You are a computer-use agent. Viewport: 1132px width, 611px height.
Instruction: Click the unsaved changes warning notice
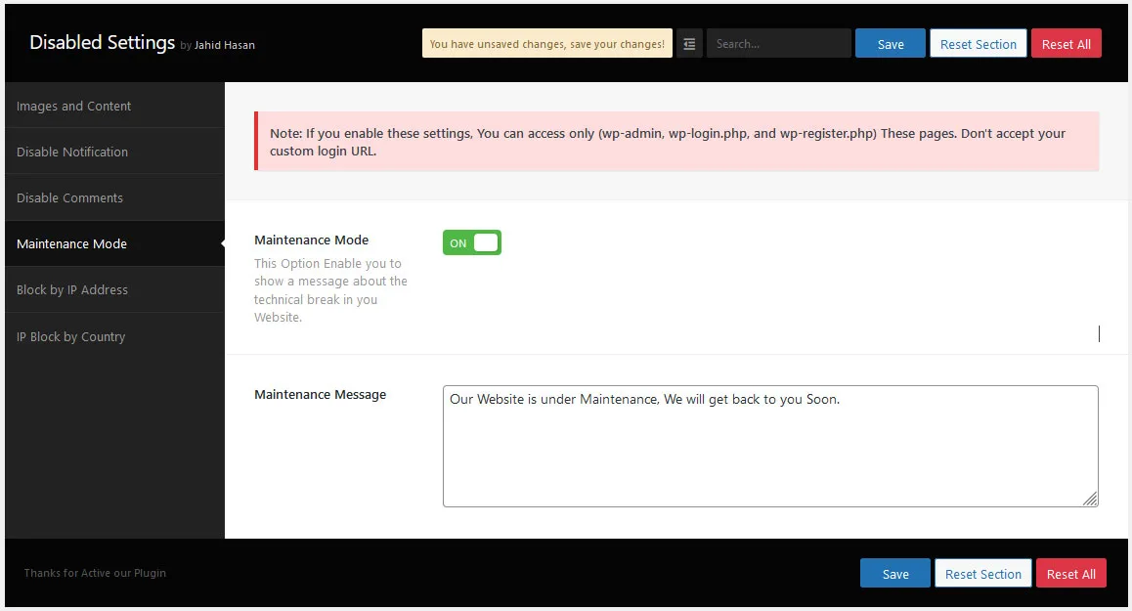coord(547,44)
